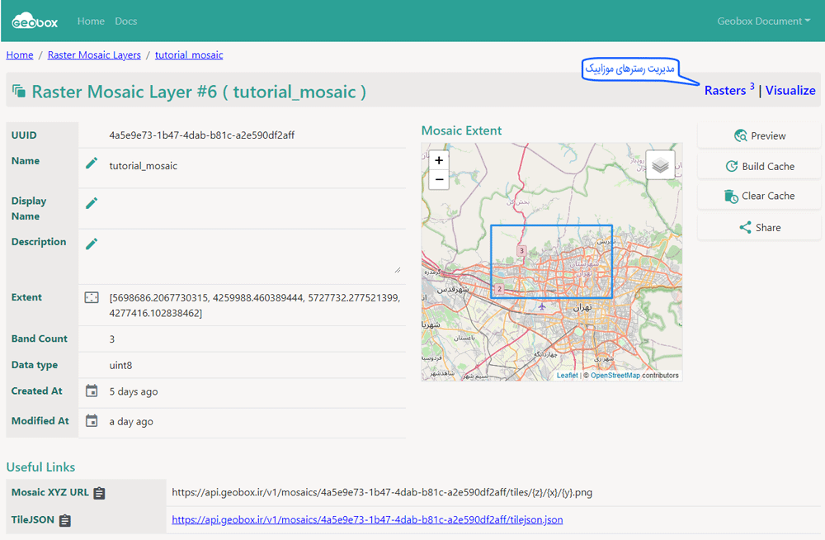Viewport: 825px width, 540px height.
Task: Zoom in on the Mosaic Extent map
Action: (x=439, y=161)
